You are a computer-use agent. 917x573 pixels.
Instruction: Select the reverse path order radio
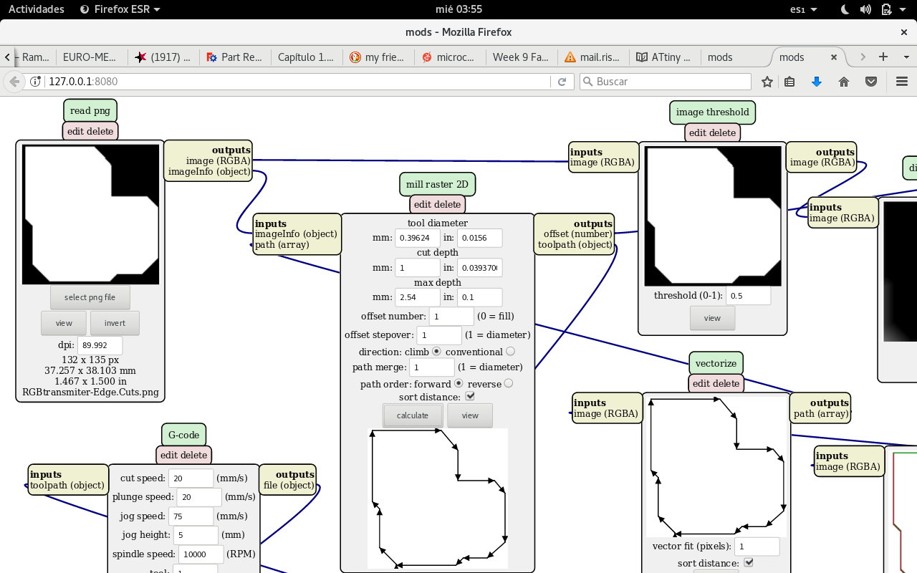[x=508, y=384]
